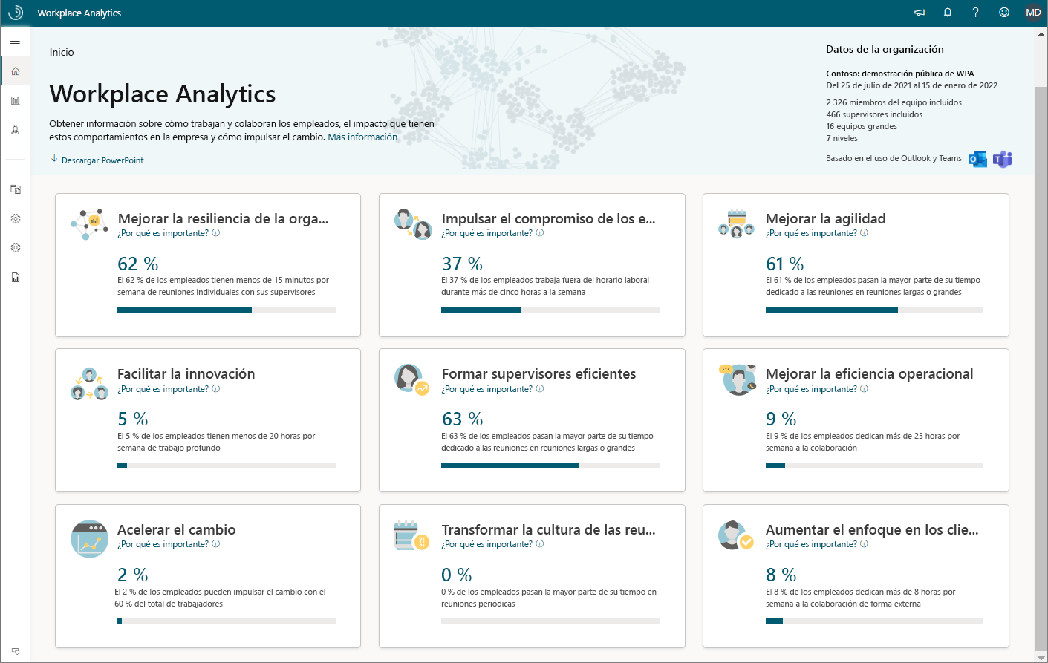1048x663 pixels.
Task: Click the smiley feedback icon
Action: click(1004, 13)
